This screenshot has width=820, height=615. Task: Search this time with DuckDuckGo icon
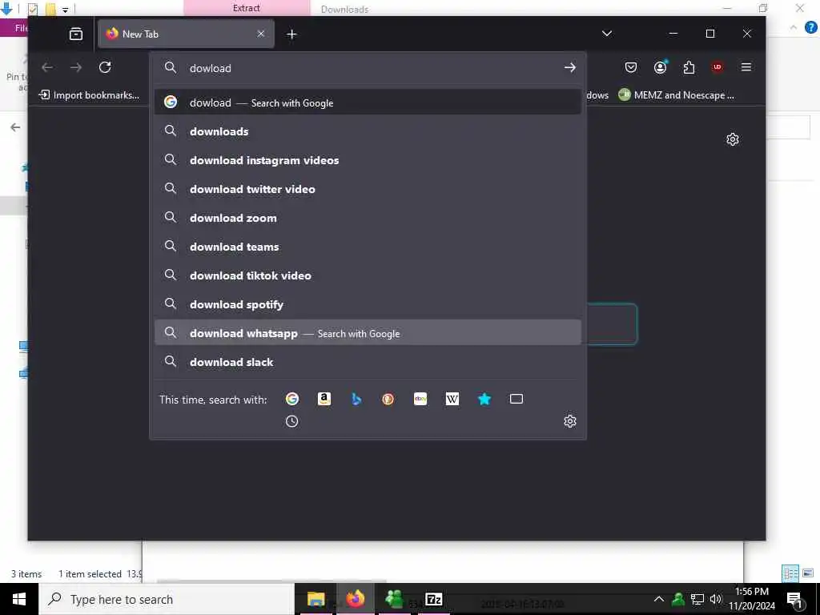click(388, 399)
